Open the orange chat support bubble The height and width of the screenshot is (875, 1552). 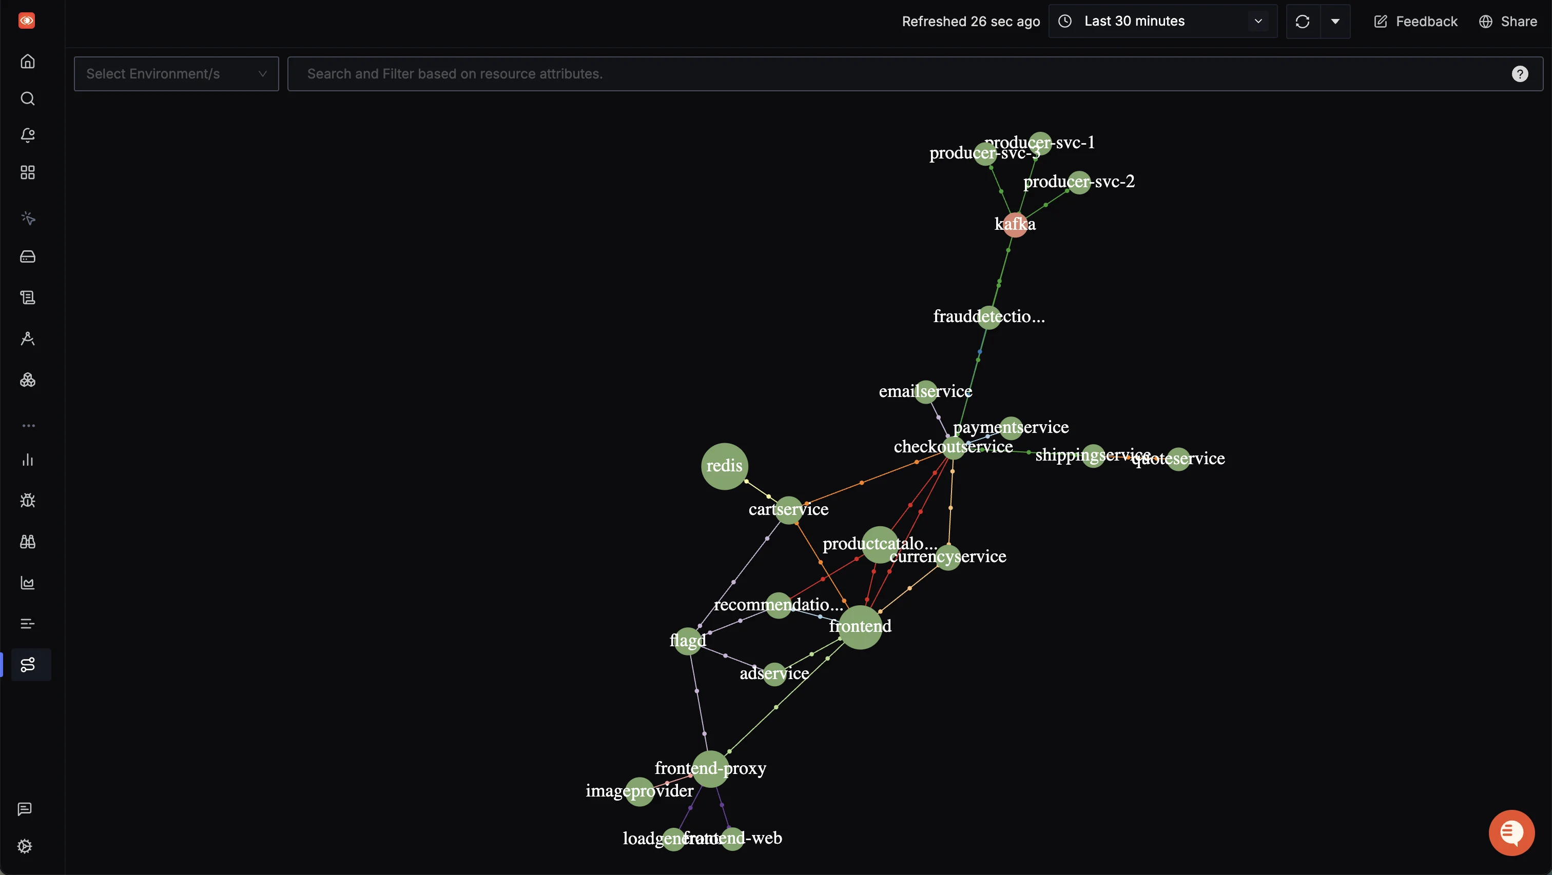(x=1511, y=833)
